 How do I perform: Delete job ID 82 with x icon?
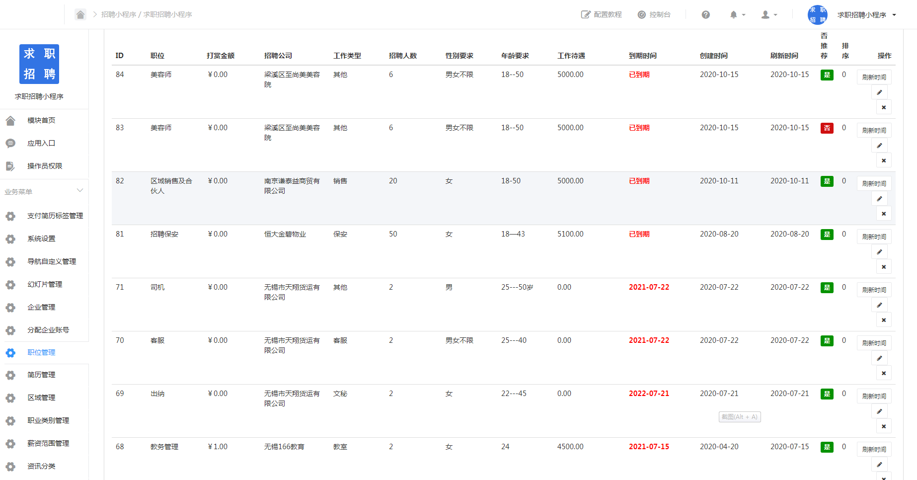tap(884, 214)
